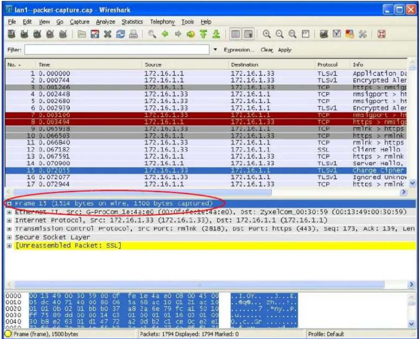Reload the capture file icon
Image resolution: width=420 pixels, height=339 pixels.
click(121, 34)
